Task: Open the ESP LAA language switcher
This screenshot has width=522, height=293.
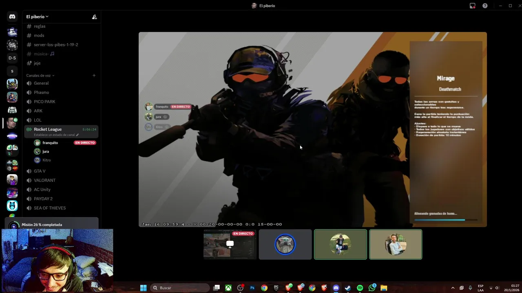Action: coord(480,288)
